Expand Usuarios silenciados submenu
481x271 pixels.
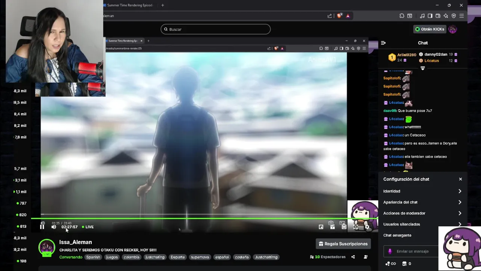click(x=422, y=224)
